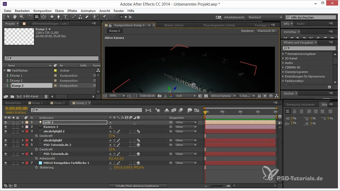This screenshot has width=340, height=191.
Task: Expand the Farbkorrektur effects category
Action: click(283, 81)
